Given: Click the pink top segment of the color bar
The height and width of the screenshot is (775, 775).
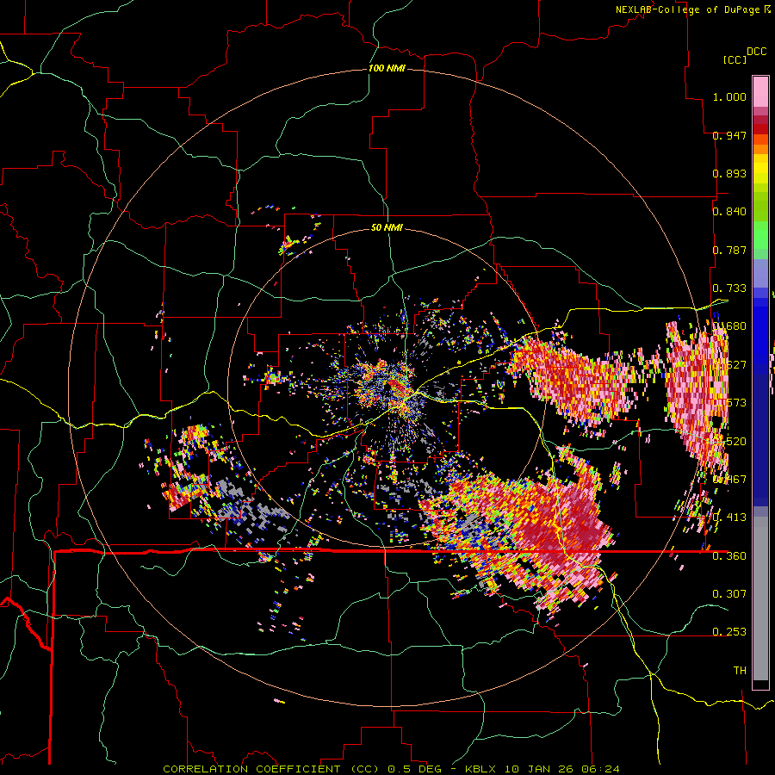Looking at the screenshot, I should (760, 91).
